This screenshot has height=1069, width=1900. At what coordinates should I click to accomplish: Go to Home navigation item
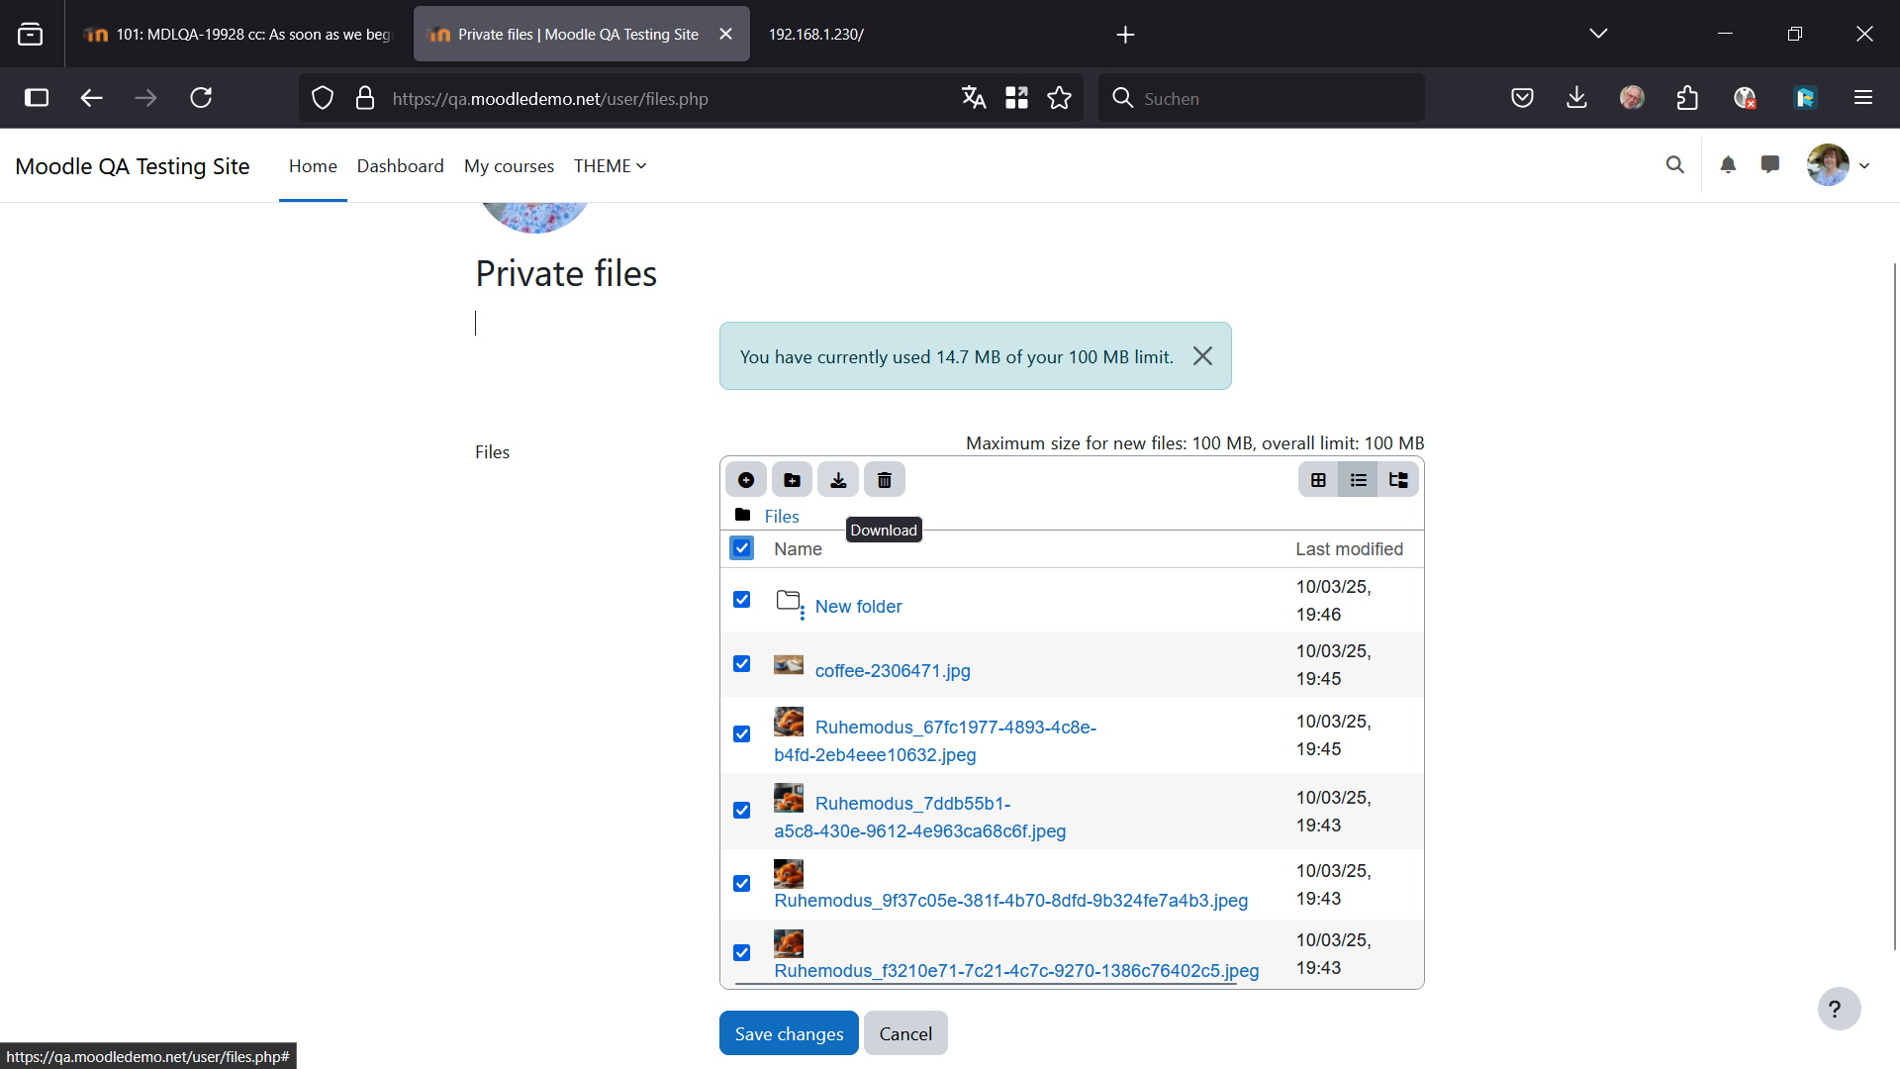click(313, 166)
